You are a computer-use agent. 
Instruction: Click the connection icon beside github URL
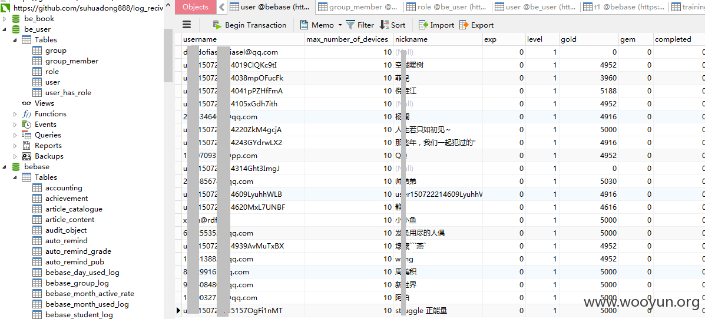(x=6, y=8)
